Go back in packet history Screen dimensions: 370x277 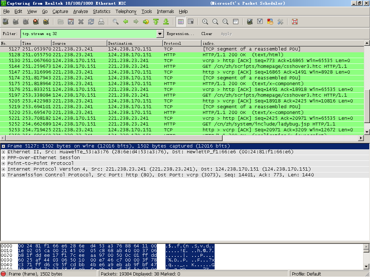pos(126,22)
